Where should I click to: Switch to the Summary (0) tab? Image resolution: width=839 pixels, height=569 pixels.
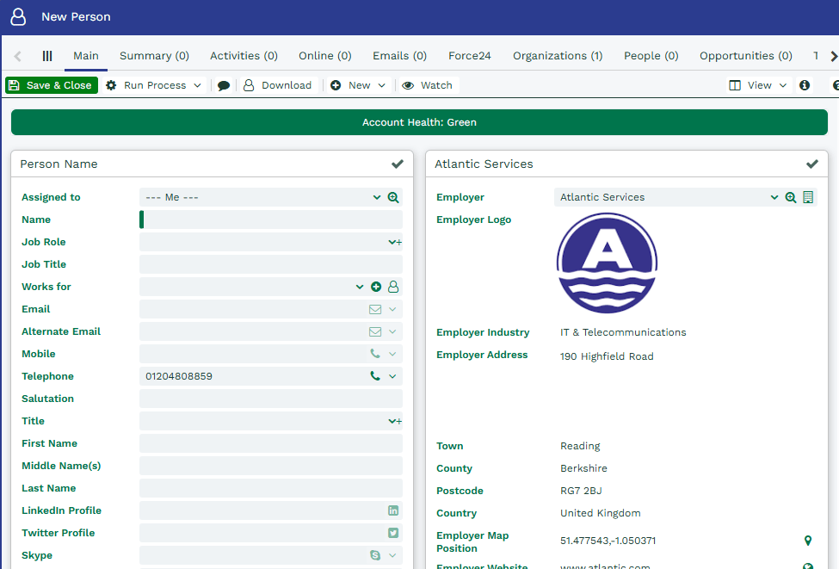[154, 56]
